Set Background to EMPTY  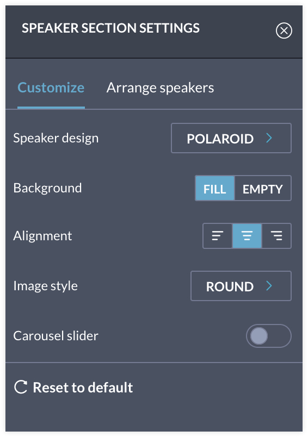(263, 188)
